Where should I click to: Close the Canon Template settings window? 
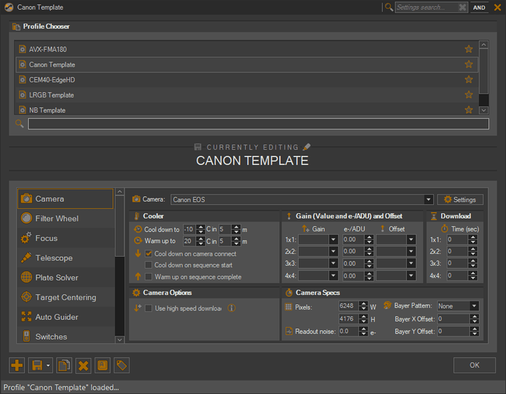click(x=497, y=7)
